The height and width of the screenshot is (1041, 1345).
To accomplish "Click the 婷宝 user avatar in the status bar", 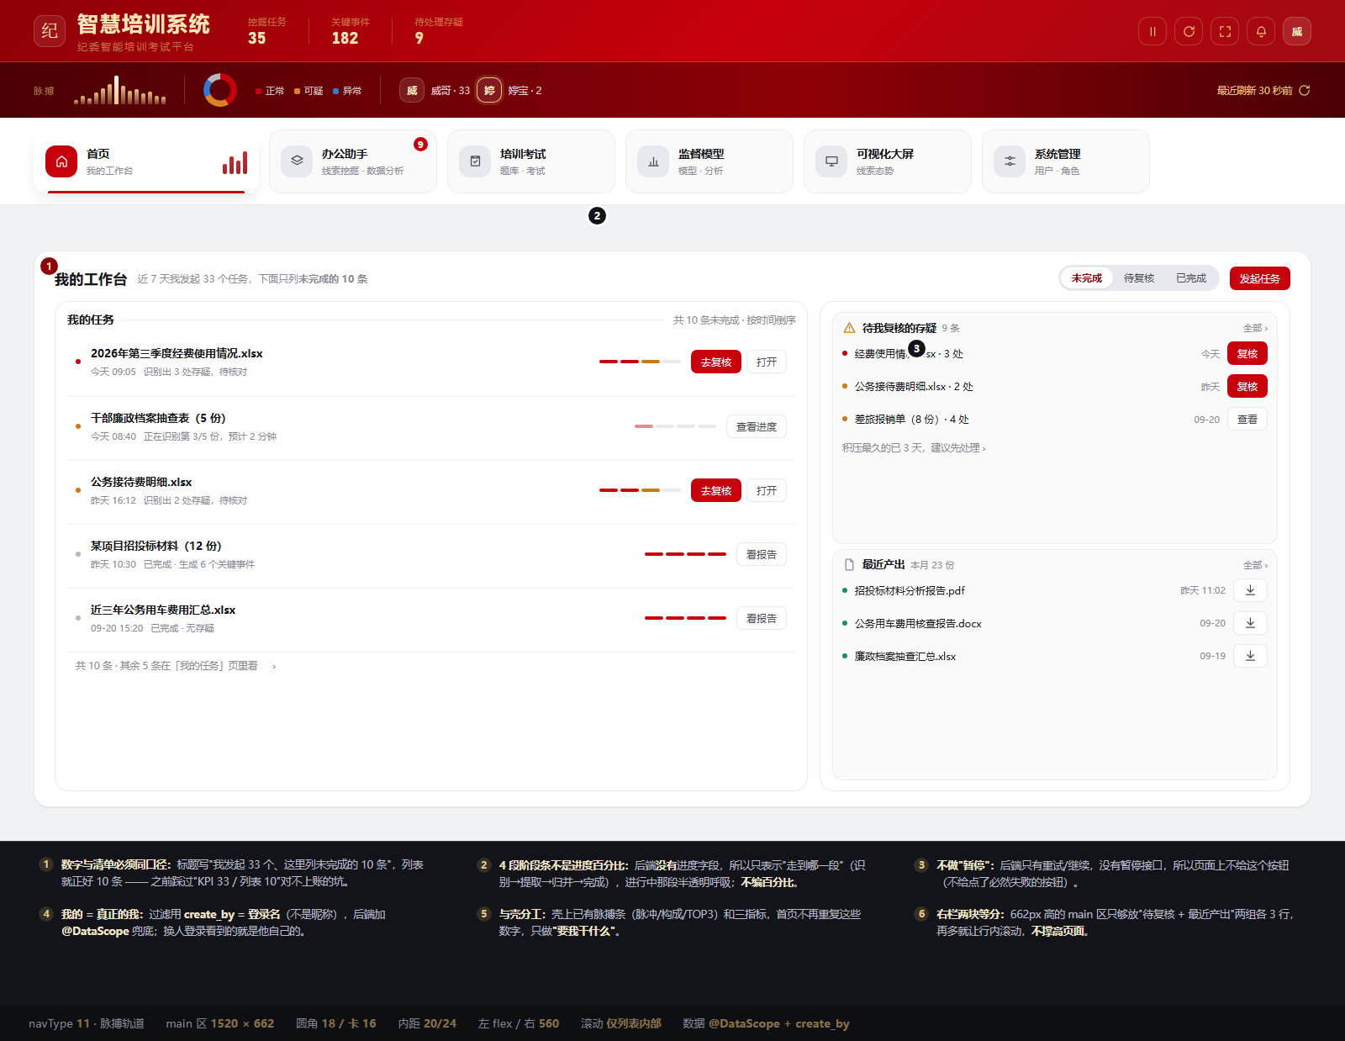I will [489, 90].
